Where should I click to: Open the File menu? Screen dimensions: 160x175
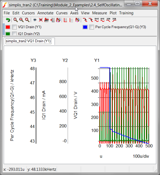pos(7,13)
